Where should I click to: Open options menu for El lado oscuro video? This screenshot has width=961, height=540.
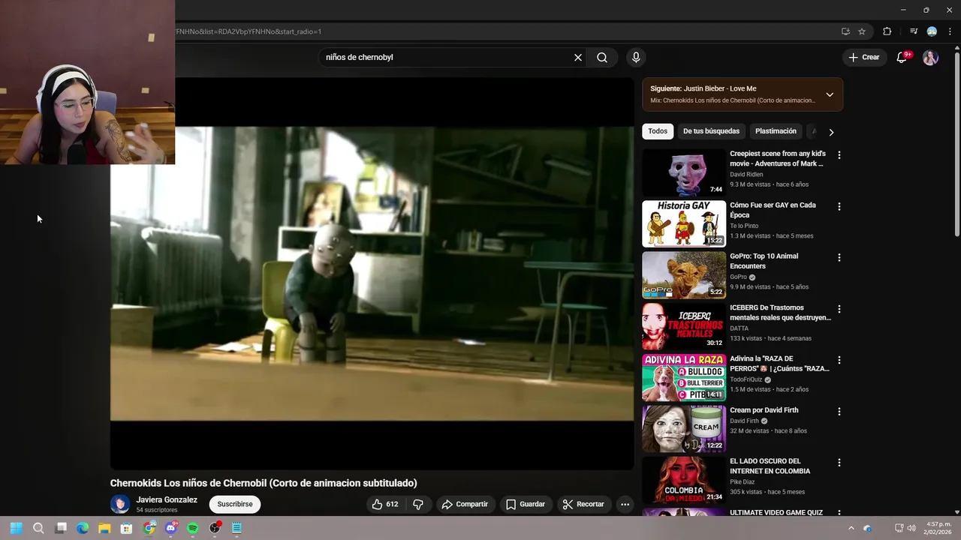pyautogui.click(x=839, y=463)
